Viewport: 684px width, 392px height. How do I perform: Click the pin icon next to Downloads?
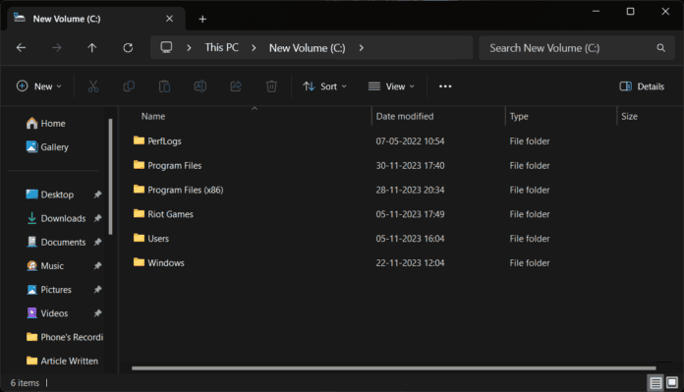[97, 218]
